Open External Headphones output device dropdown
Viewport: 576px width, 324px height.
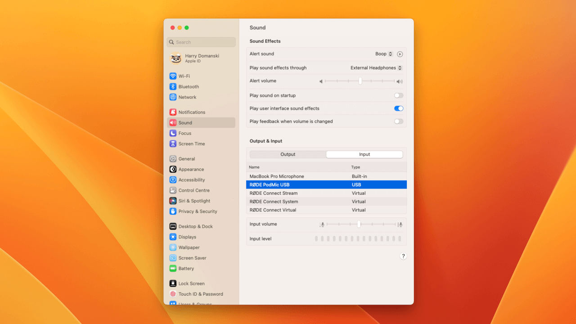(376, 68)
